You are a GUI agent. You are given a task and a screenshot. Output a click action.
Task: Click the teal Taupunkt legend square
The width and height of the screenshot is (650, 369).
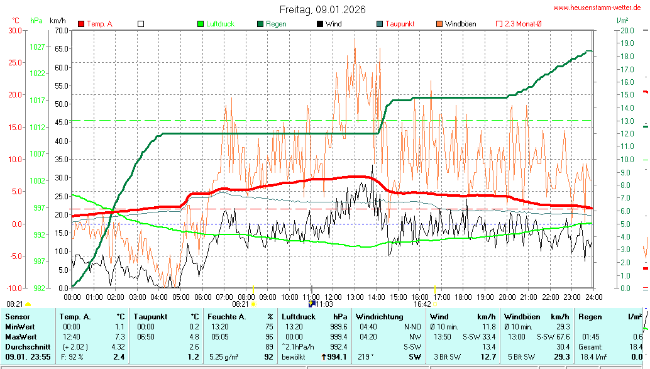[x=379, y=24]
